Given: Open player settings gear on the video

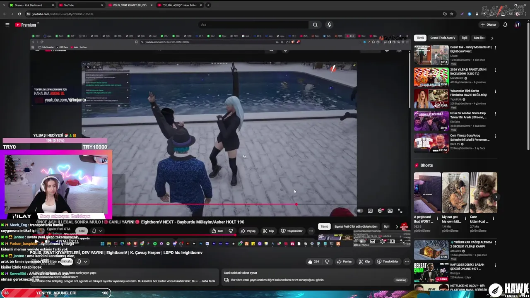Looking at the screenshot, I should click(x=380, y=211).
